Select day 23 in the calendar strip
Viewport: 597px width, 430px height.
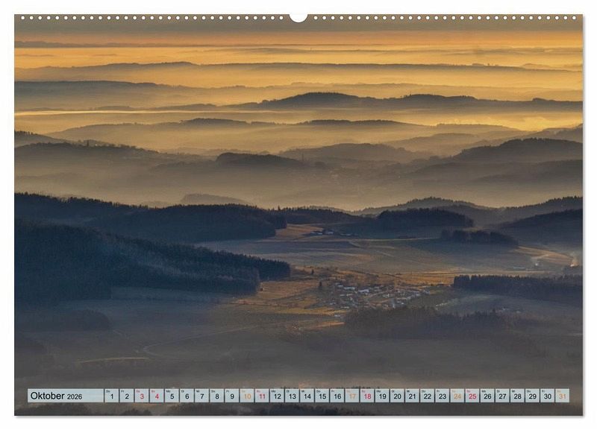pos(443,396)
